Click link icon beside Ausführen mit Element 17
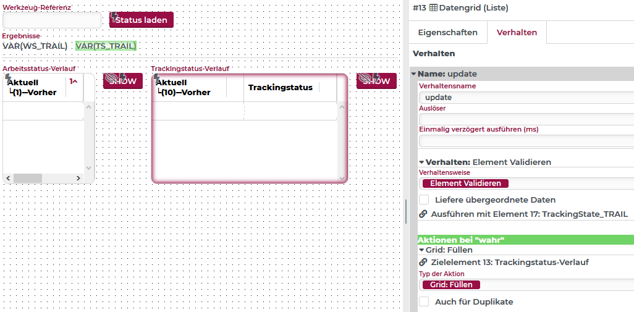 [x=423, y=214]
